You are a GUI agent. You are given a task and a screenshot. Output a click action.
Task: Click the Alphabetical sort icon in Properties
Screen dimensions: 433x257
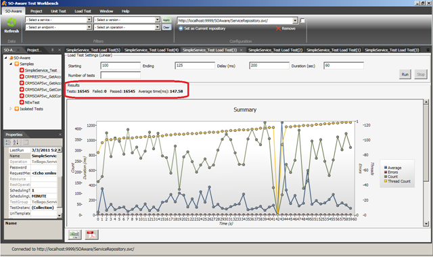[16, 143]
